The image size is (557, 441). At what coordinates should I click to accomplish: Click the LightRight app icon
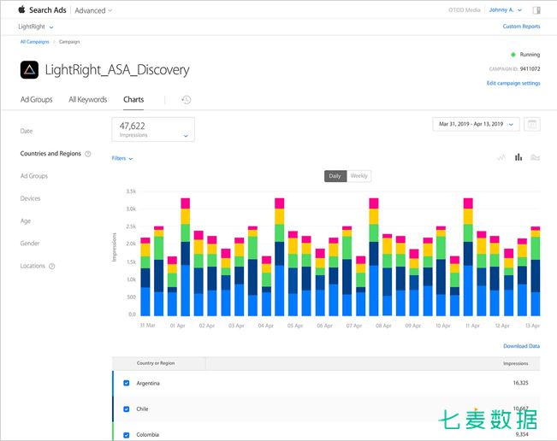click(x=29, y=69)
